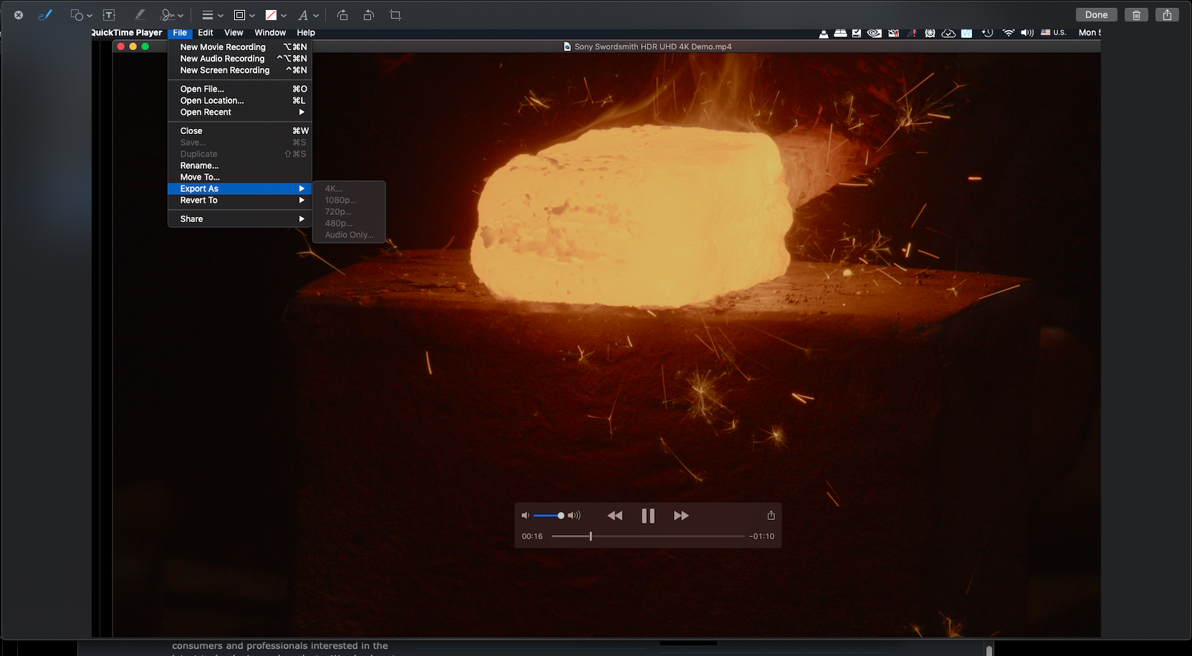Viewport: 1192px width, 656px height.
Task: Pause the video playback
Action: click(648, 516)
